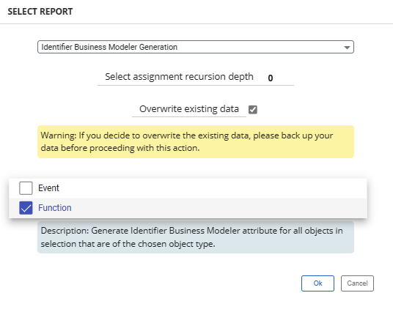Click the Generation text in the report selector
The width and height of the screenshot is (393, 312).
(158, 47)
